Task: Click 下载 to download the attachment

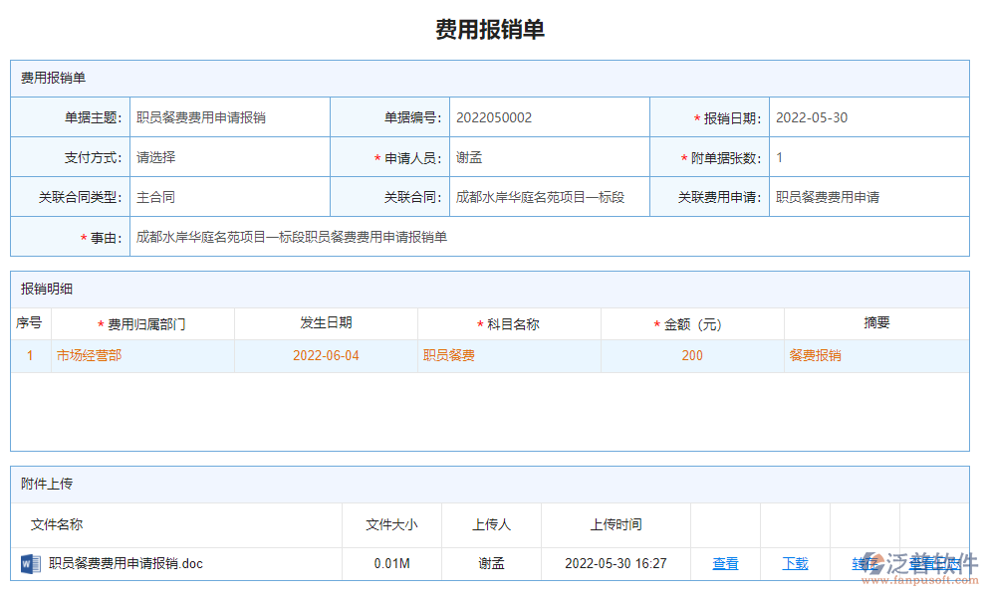Action: click(x=795, y=563)
